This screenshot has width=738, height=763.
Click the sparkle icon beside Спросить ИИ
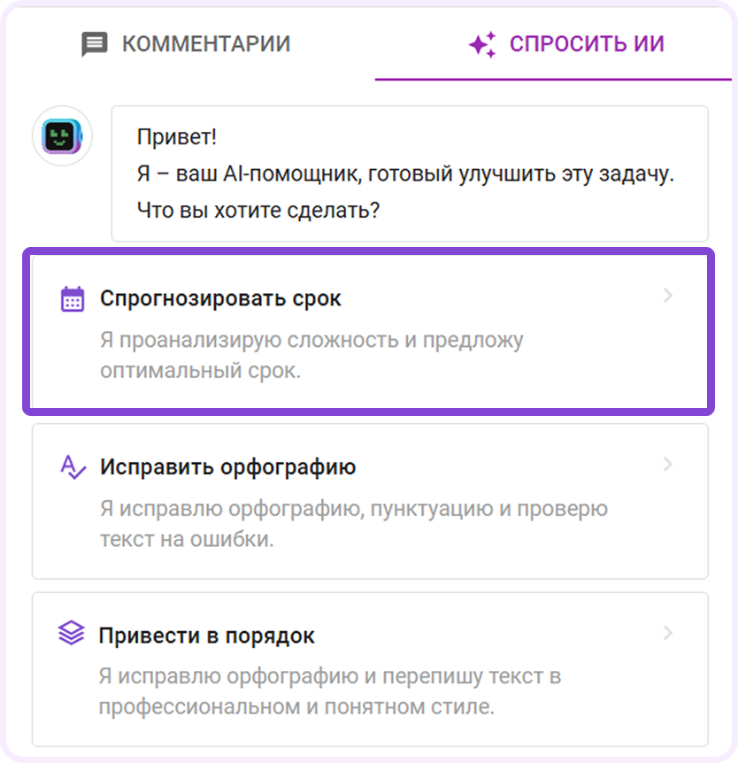coord(482,44)
